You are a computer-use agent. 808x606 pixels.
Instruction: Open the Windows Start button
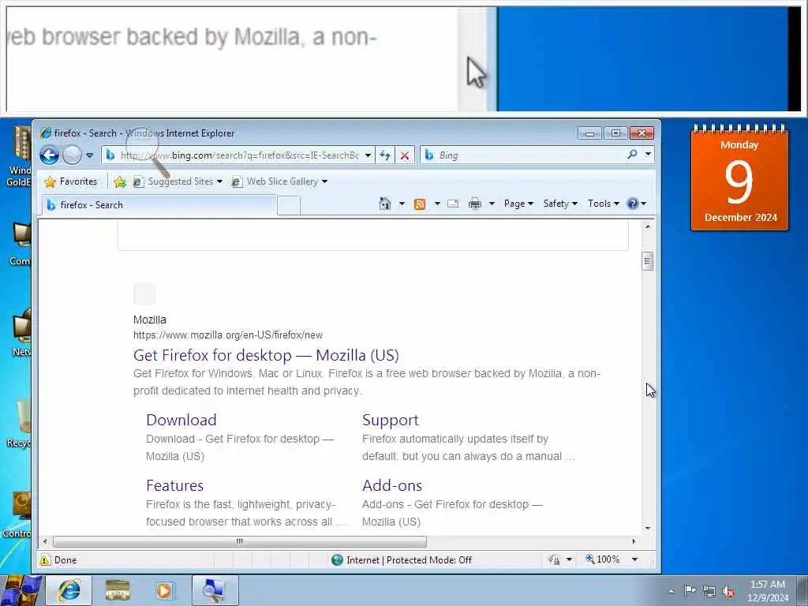pyautogui.click(x=21, y=590)
